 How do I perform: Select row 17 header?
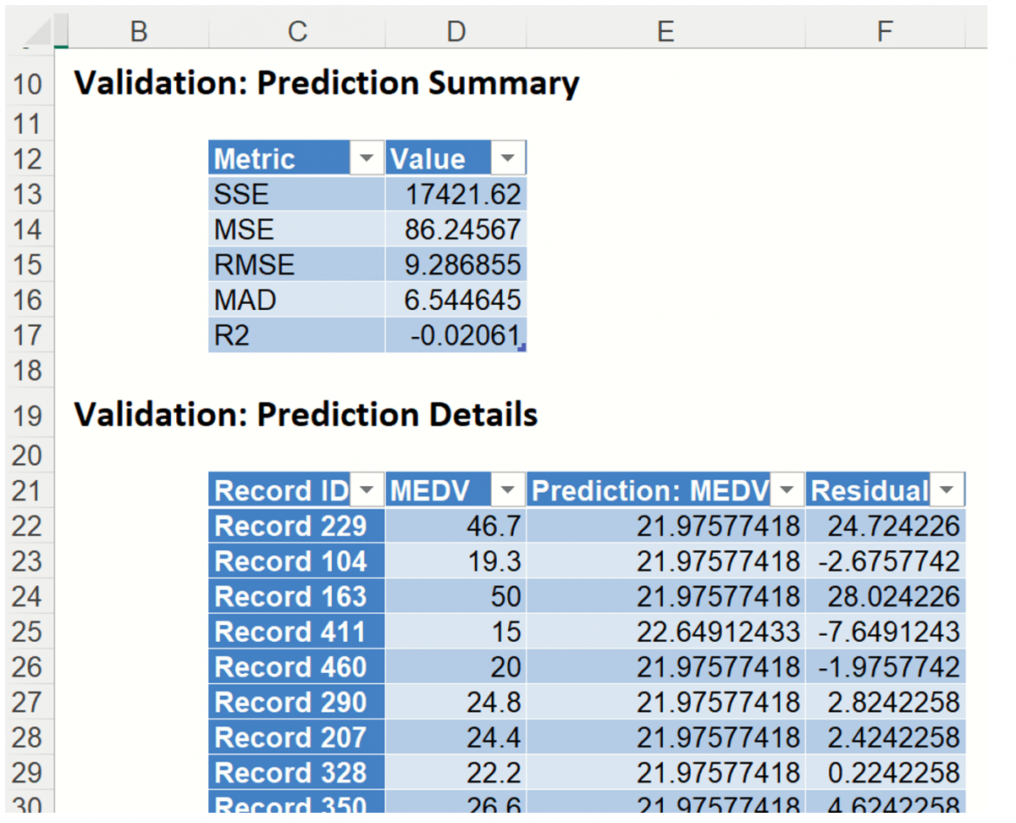[x=27, y=335]
